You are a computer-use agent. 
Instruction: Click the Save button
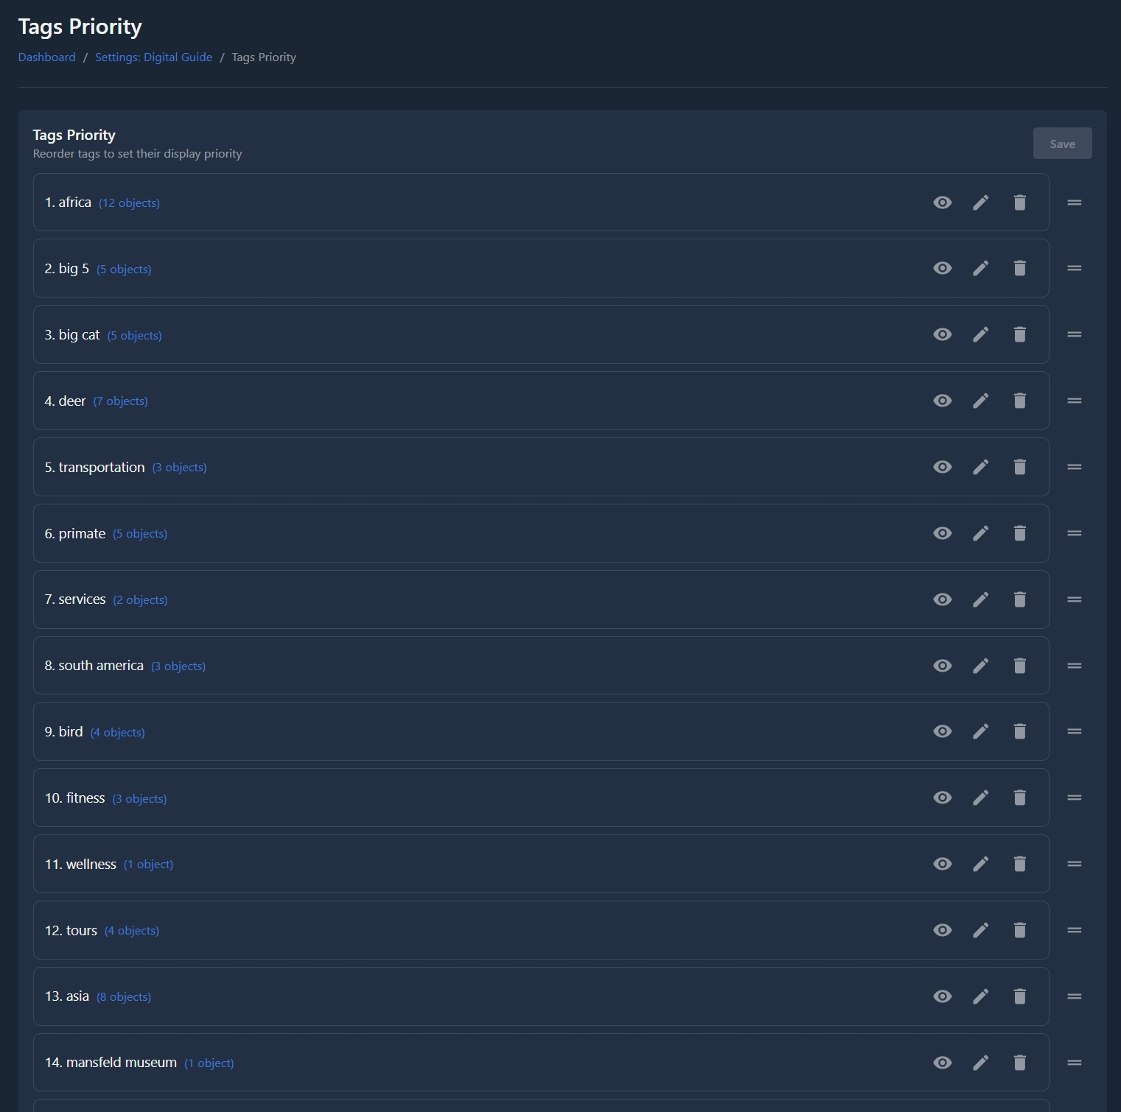(x=1062, y=143)
